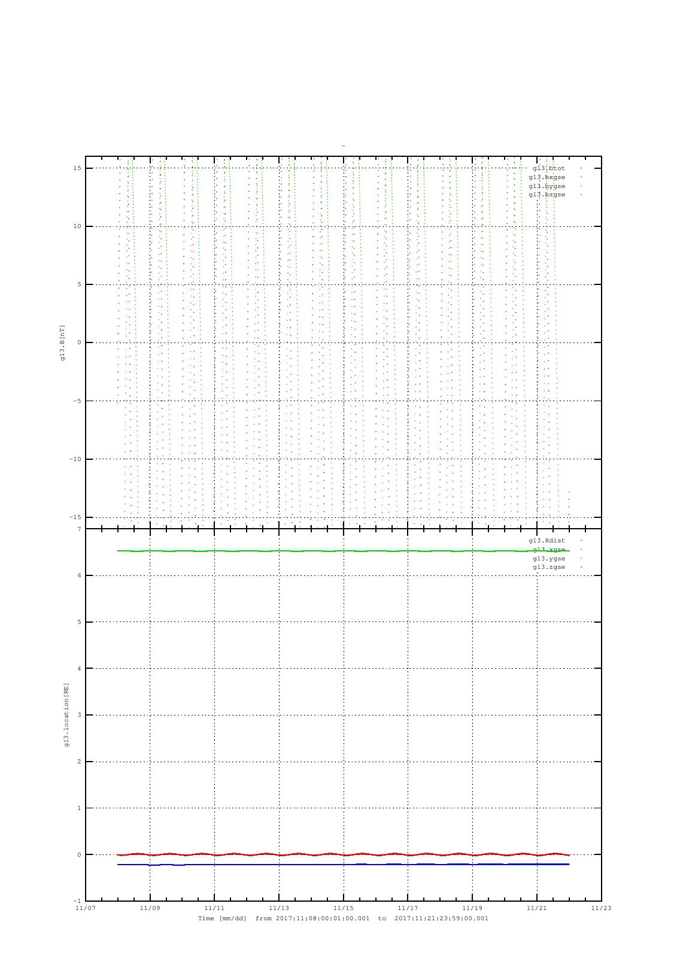Click the positive 15 tick of the B axis
Image resolution: width=677 pixels, height=958 pixels.
[x=77, y=168]
